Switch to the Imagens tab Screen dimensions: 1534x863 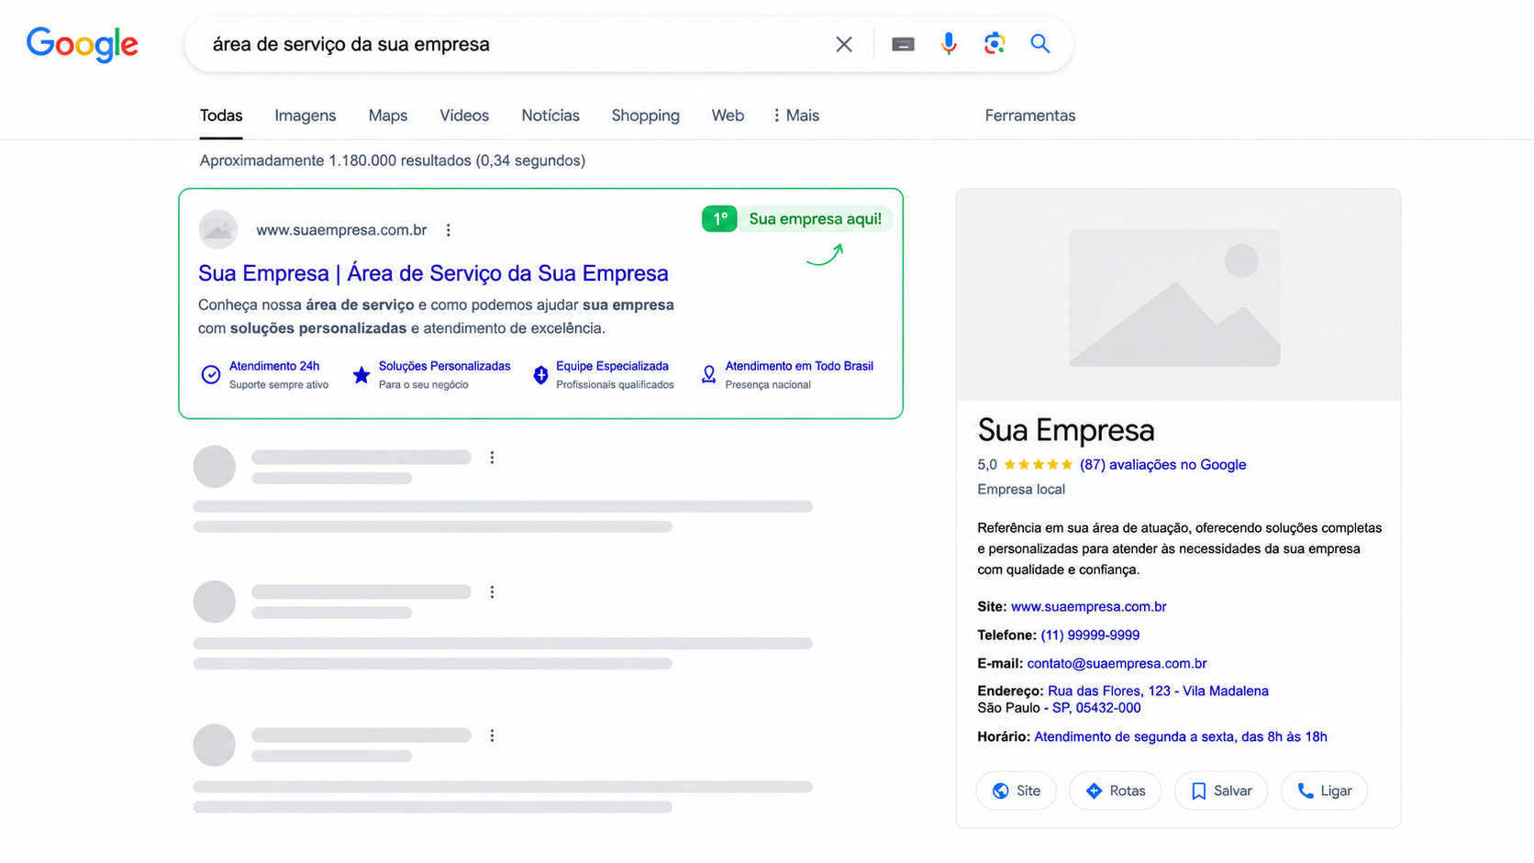click(x=306, y=116)
